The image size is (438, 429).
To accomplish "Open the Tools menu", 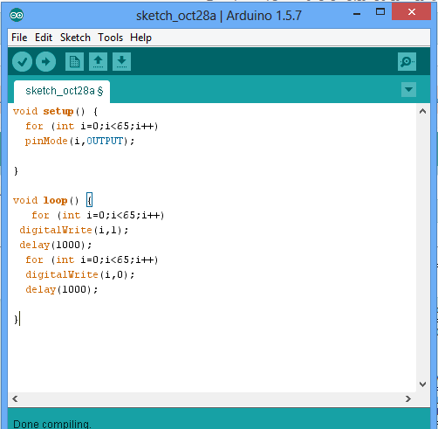I will (x=111, y=38).
